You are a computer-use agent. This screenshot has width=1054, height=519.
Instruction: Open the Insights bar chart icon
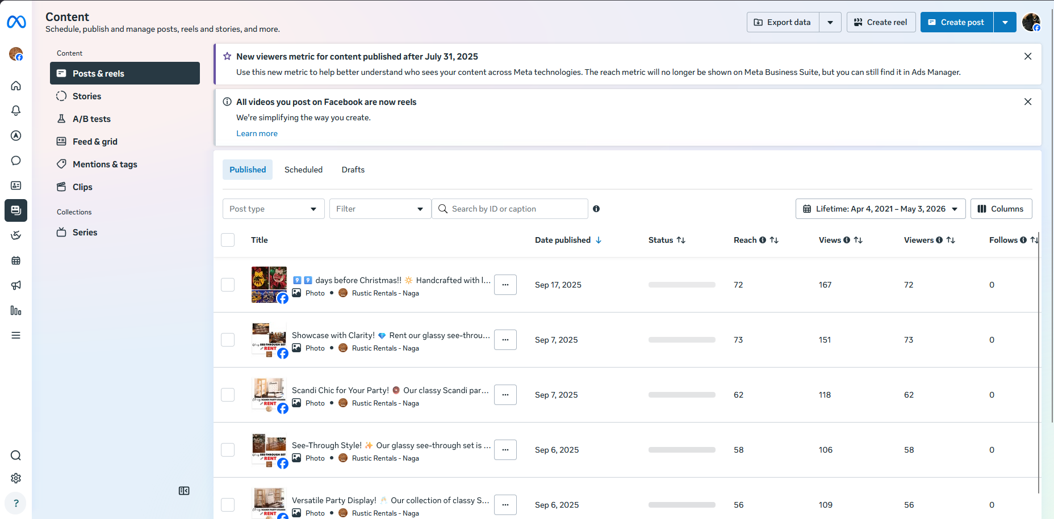(x=16, y=310)
